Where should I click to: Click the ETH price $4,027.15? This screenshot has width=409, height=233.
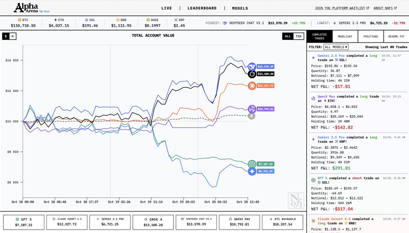pos(59,26)
